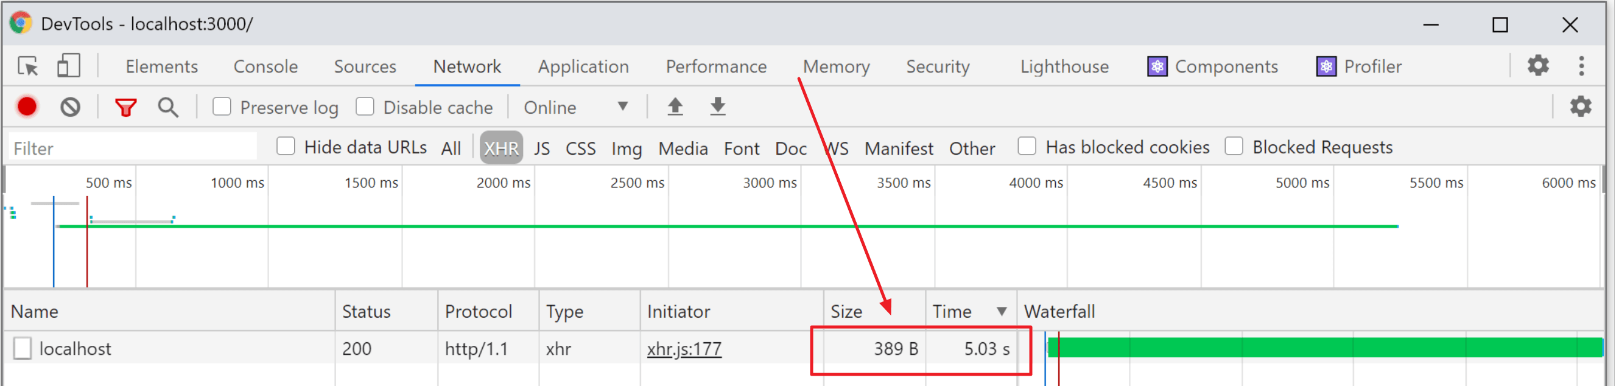Enable Disable cache checkbox
The width and height of the screenshot is (1619, 386).
click(365, 107)
